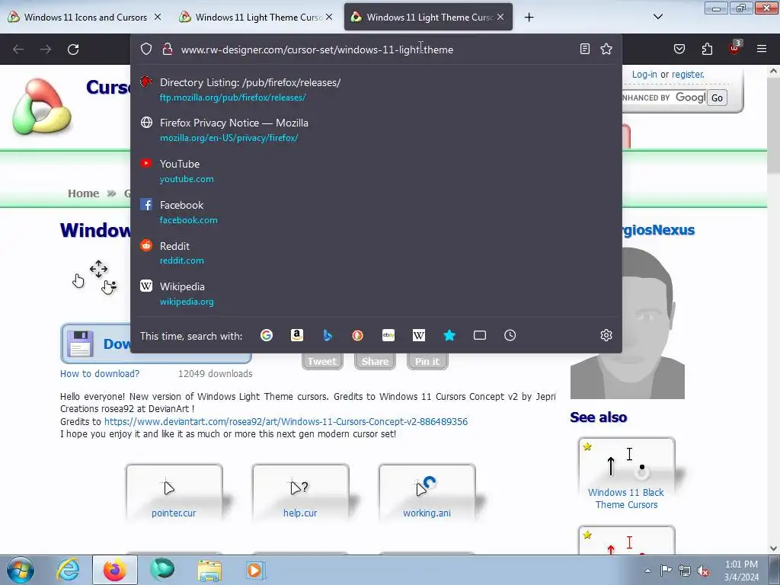Search with Bing this time
The image size is (780, 585).
pos(328,335)
